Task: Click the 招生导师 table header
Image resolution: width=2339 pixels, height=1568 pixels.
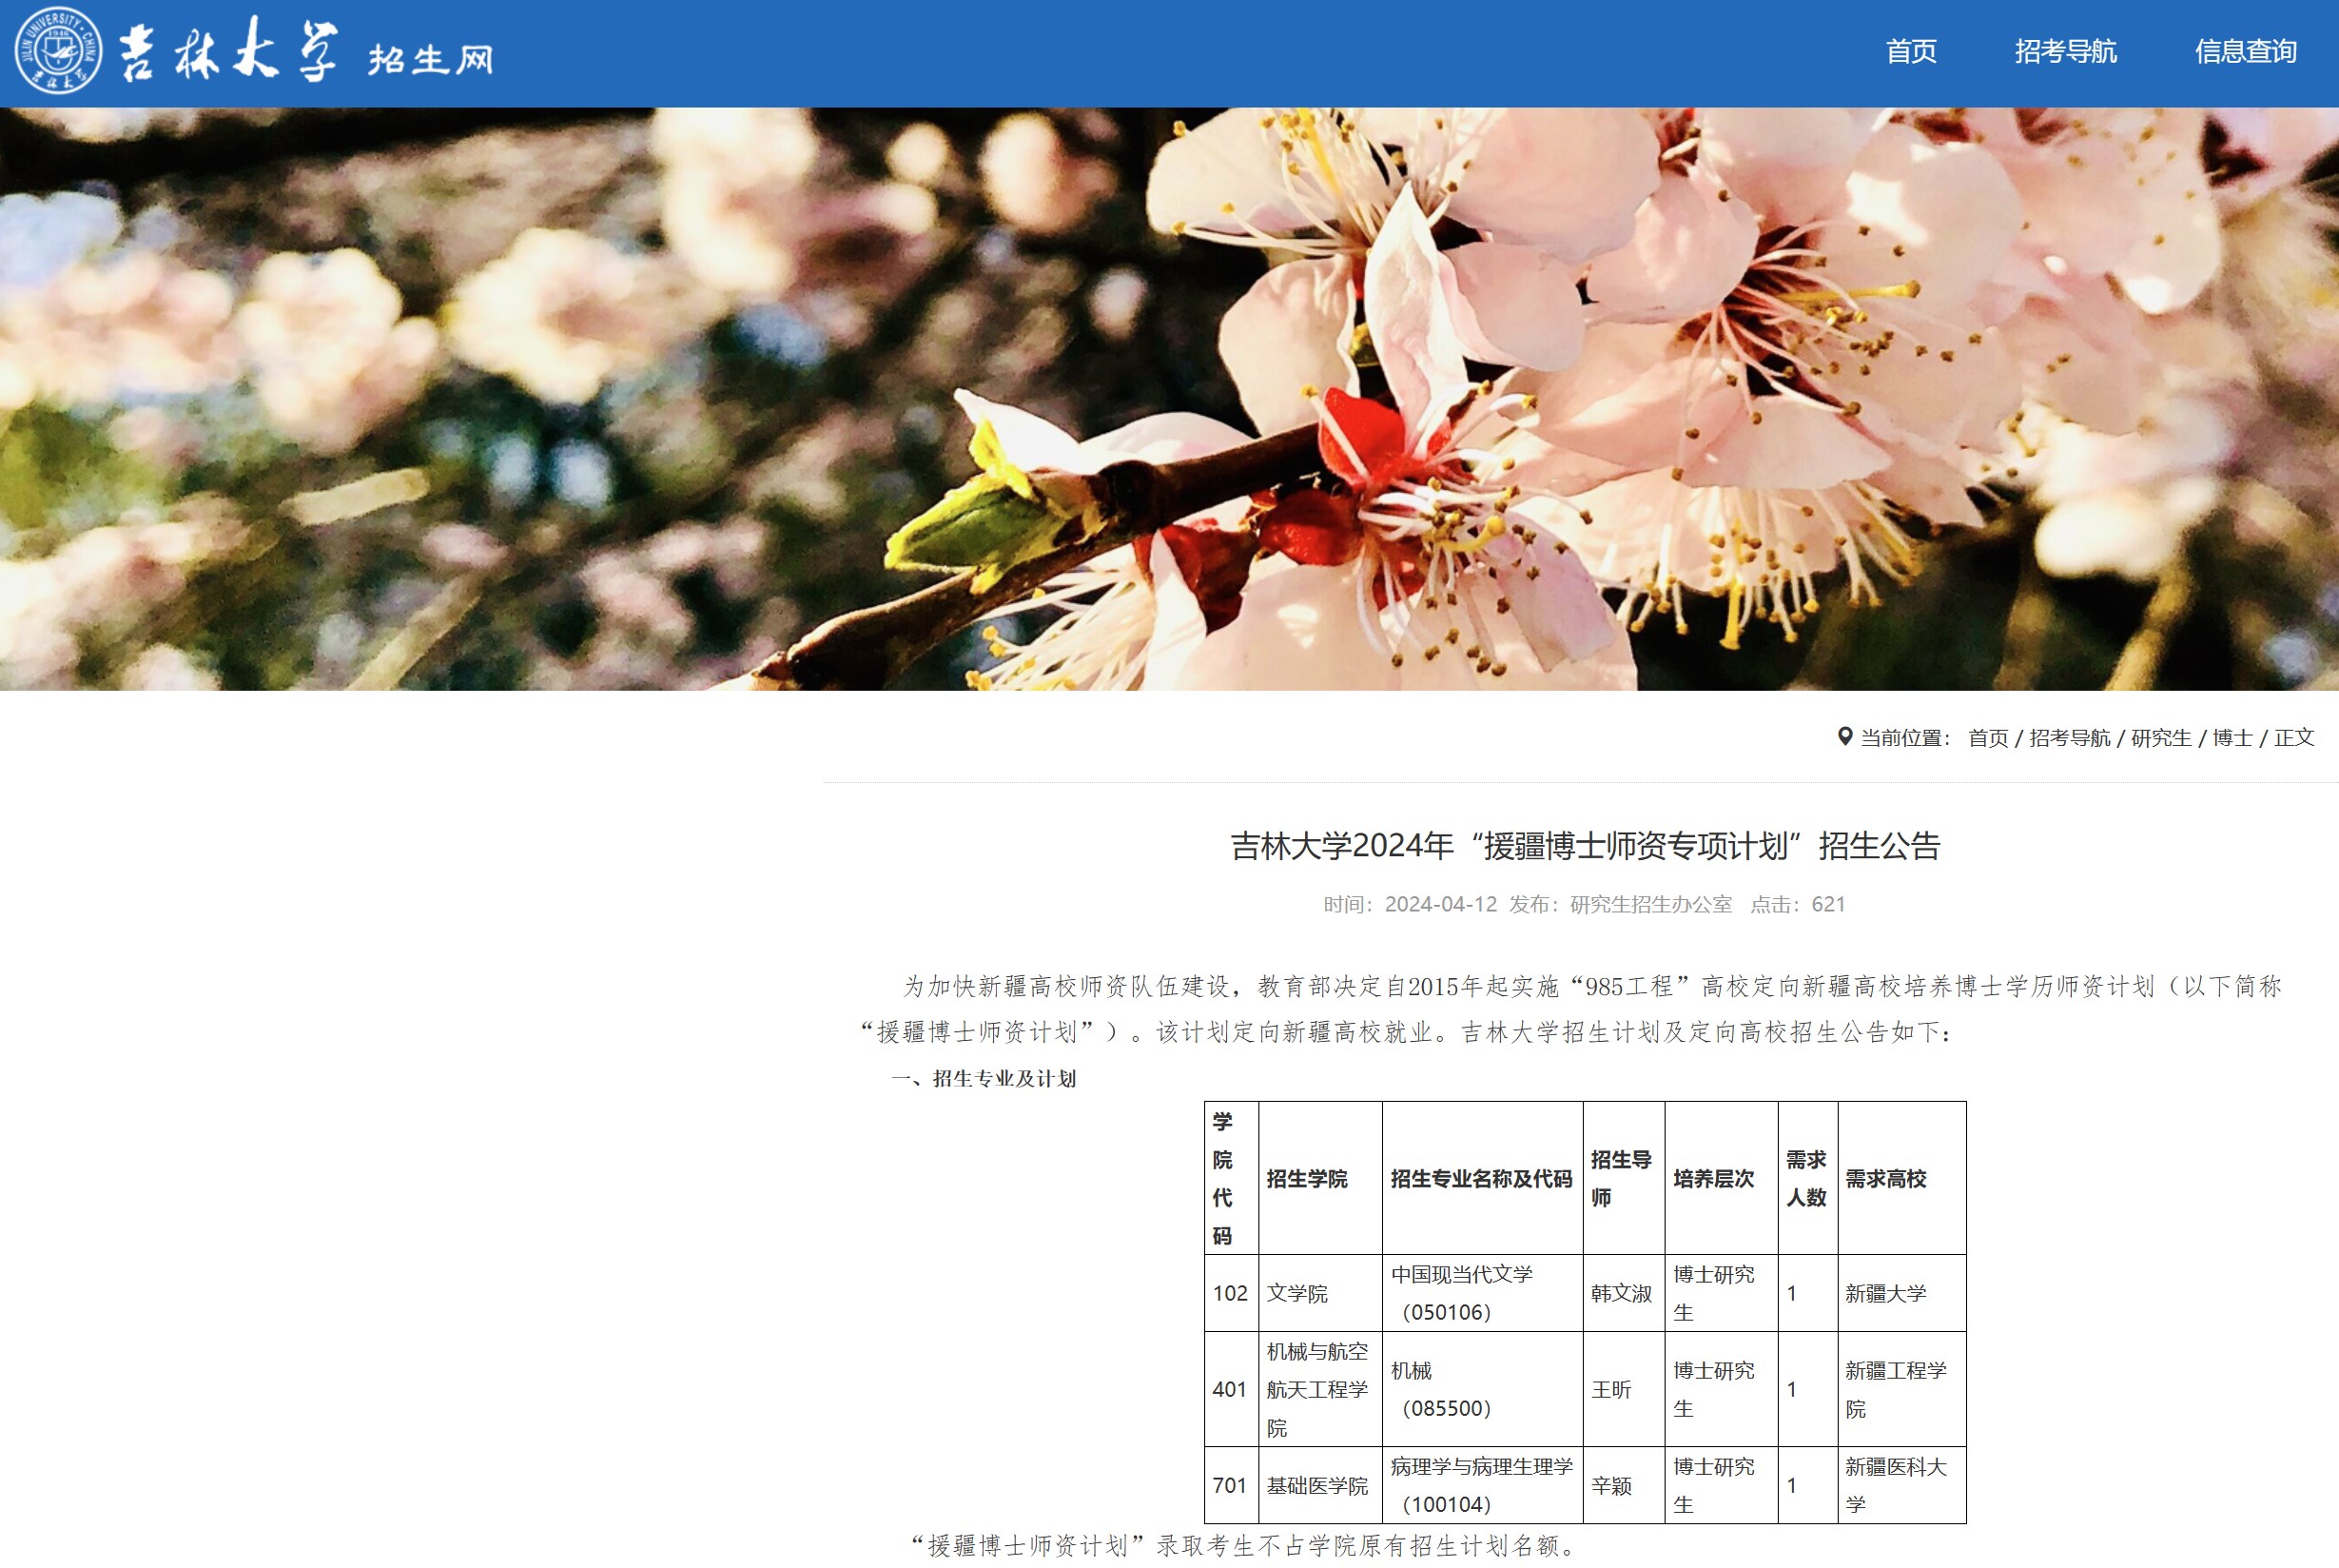Action: pyautogui.click(x=1624, y=1178)
